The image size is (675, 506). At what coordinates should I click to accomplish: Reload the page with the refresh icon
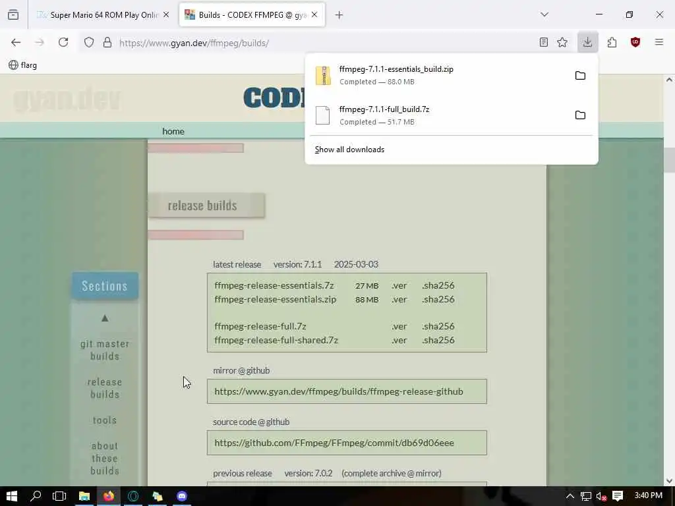[x=63, y=42]
